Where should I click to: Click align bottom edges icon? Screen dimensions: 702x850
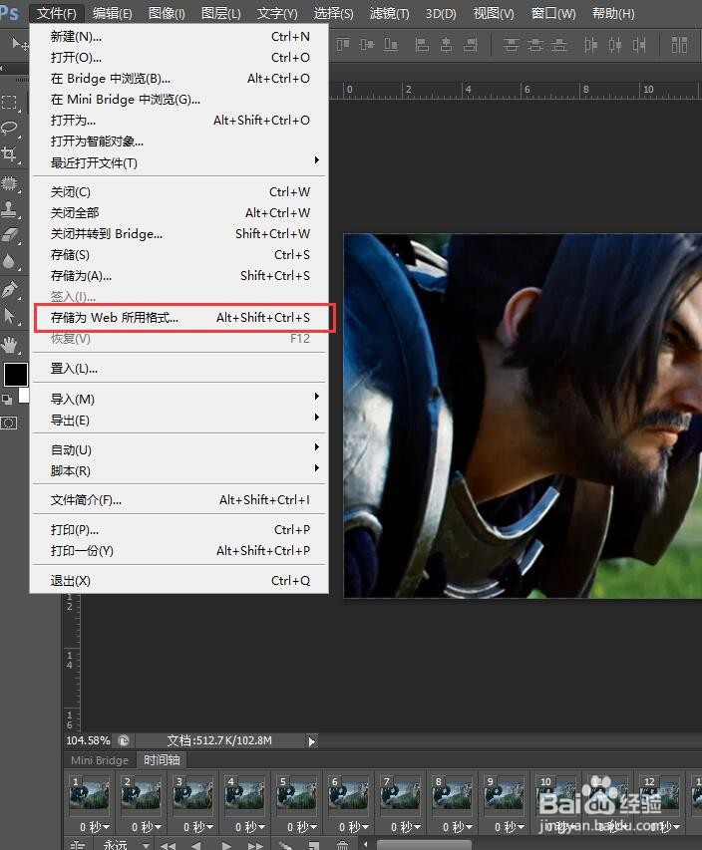coord(391,45)
